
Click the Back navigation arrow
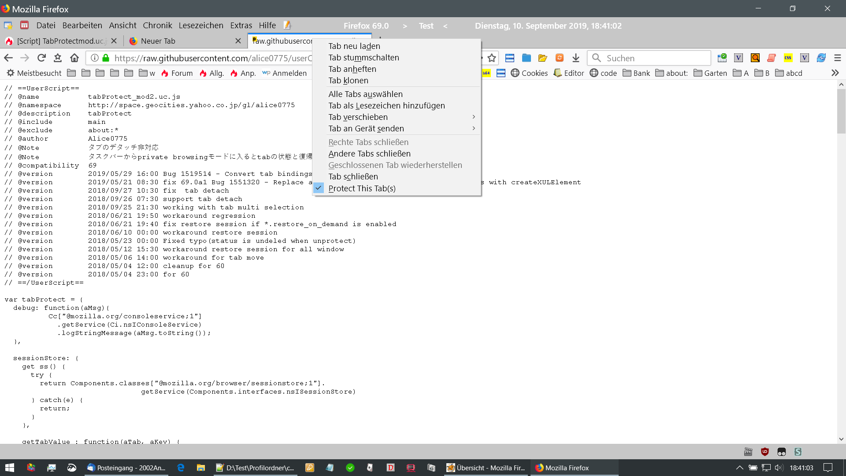8,58
